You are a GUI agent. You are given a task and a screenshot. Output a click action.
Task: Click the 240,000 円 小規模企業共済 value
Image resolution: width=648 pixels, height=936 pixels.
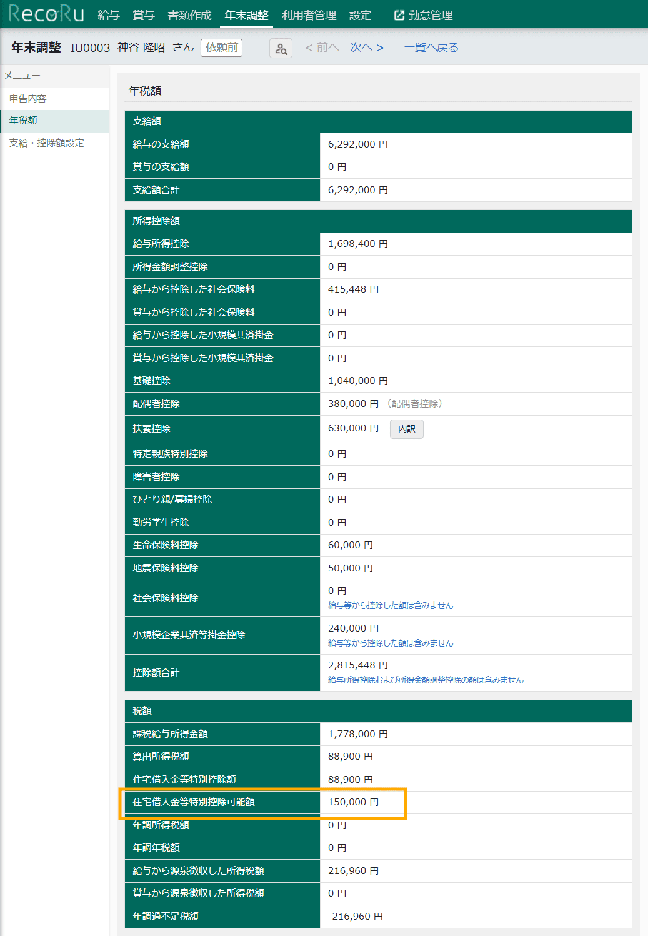point(353,628)
